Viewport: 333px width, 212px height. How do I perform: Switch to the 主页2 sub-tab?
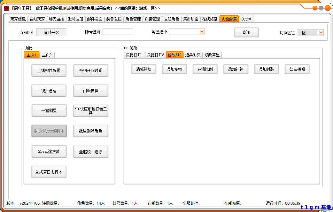coord(47,55)
